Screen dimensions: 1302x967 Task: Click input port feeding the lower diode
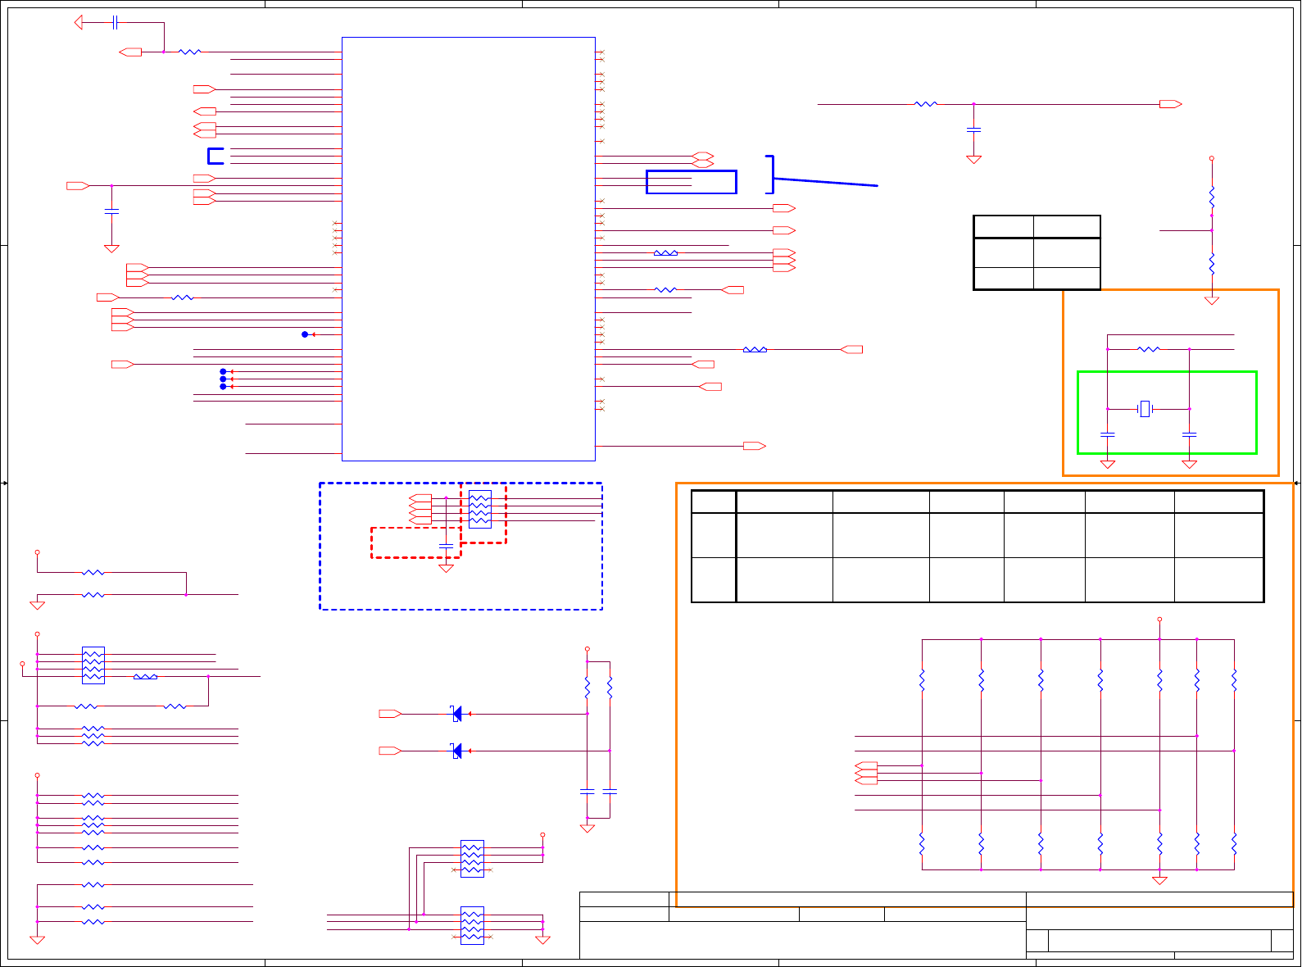coord(390,751)
